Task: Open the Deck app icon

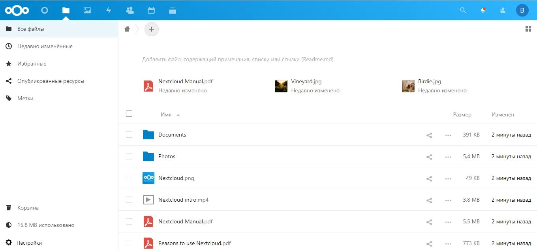Action: 172,10
